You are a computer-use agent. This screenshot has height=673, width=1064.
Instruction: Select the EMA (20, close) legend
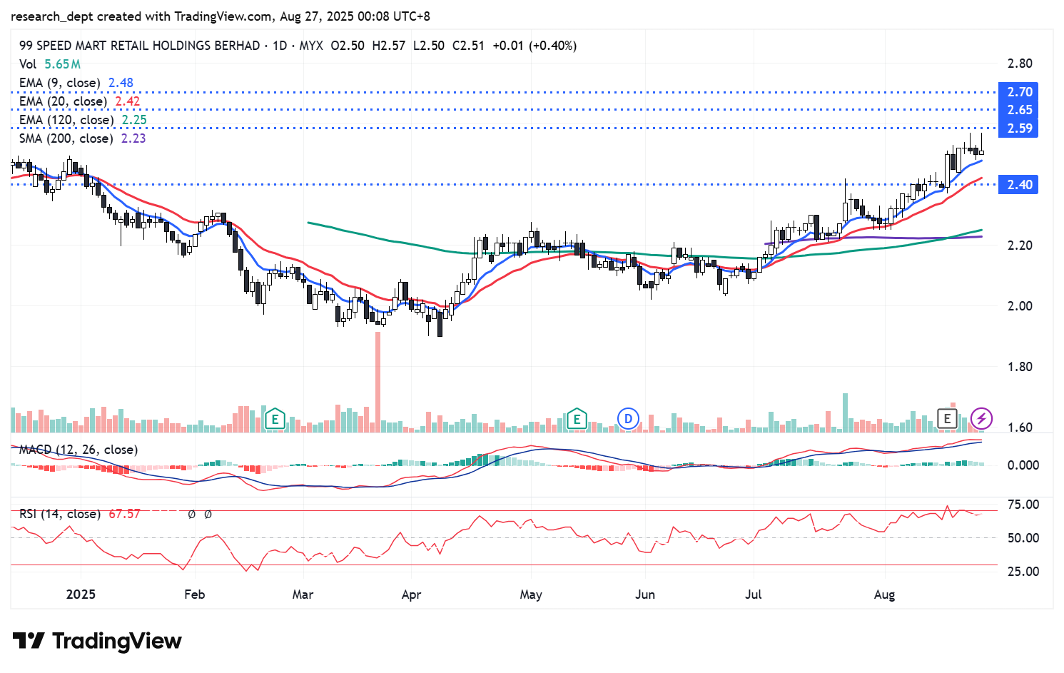point(80,101)
